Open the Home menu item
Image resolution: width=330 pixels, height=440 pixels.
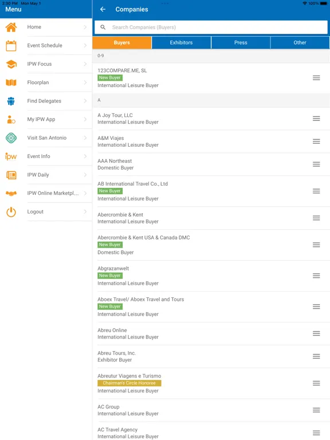click(x=46, y=27)
